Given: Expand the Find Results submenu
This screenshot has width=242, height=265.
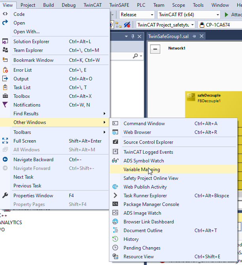Looking at the screenshot, I should point(105,114).
